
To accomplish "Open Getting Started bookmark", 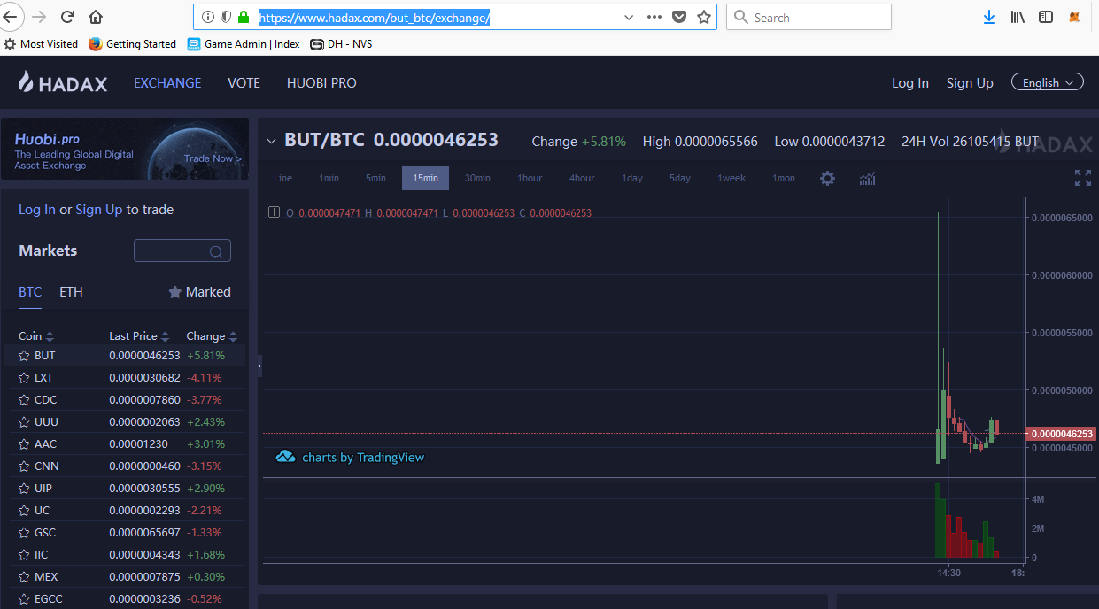I will pyautogui.click(x=132, y=43).
